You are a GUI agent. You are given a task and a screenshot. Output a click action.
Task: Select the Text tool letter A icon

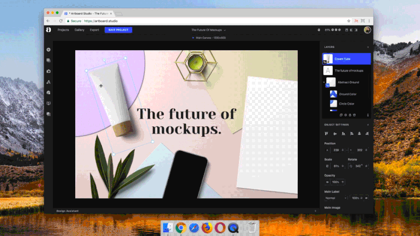[49, 82]
